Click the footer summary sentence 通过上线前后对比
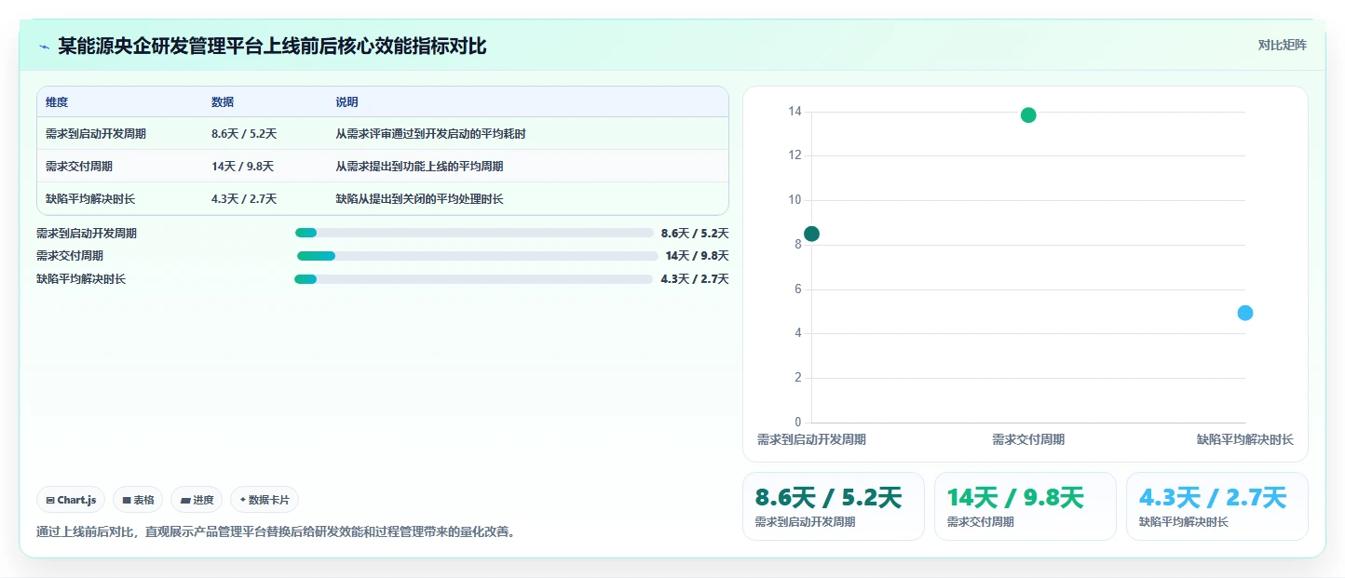Screen dimensions: 1345x578 (276, 532)
